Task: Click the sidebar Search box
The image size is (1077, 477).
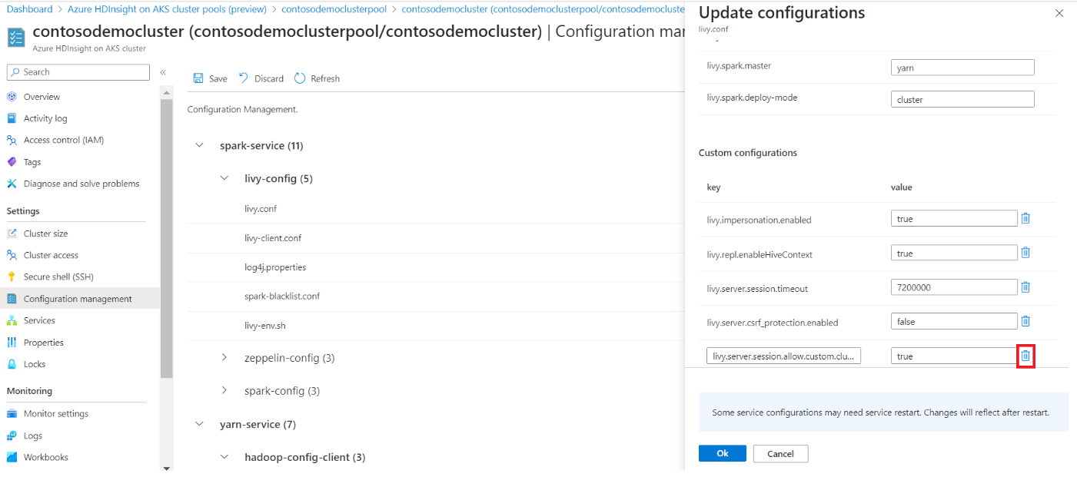Action: click(x=78, y=72)
